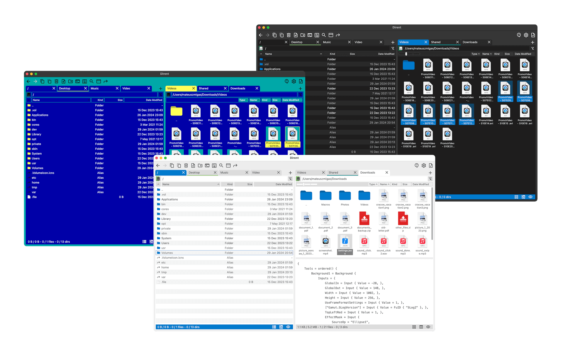The image size is (563, 352).
Task: Open Type sort dropdown in blue Videos panel
Action: coord(243,100)
